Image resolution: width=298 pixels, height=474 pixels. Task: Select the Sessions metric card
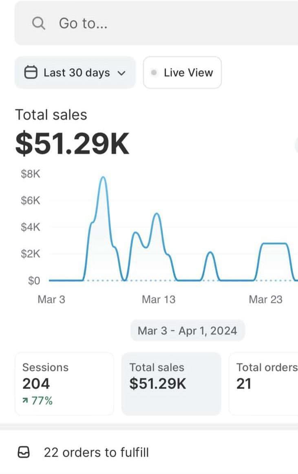point(64,383)
